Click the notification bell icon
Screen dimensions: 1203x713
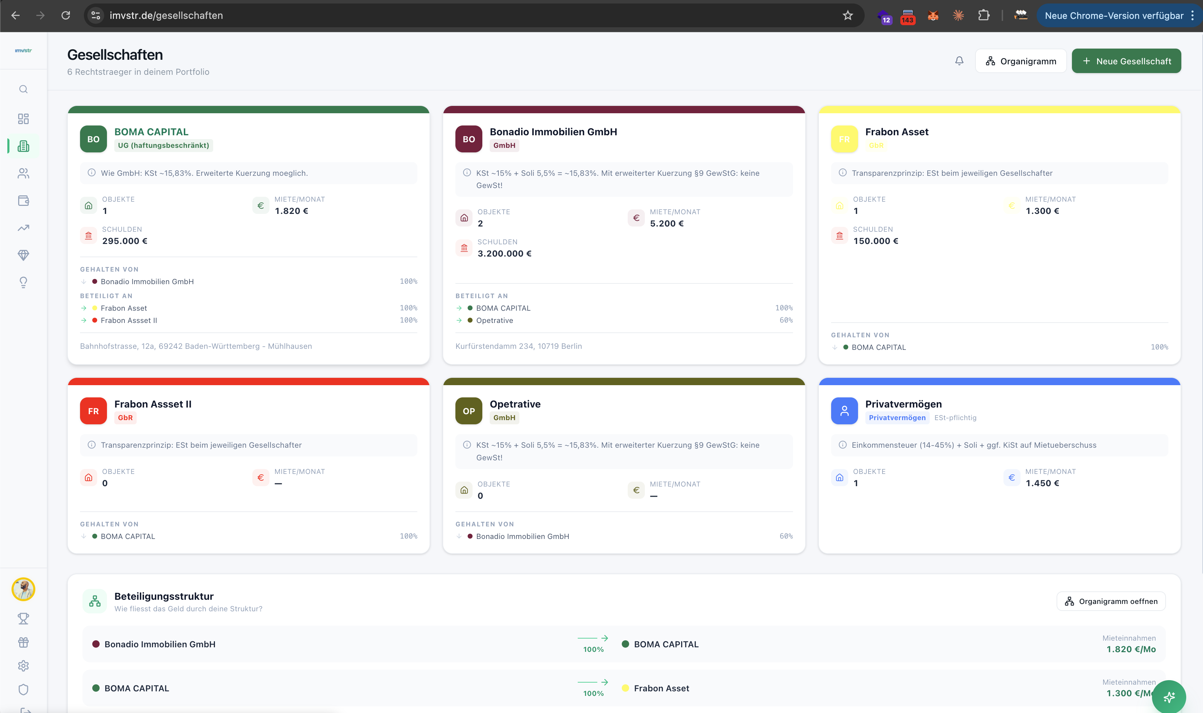pyautogui.click(x=959, y=61)
